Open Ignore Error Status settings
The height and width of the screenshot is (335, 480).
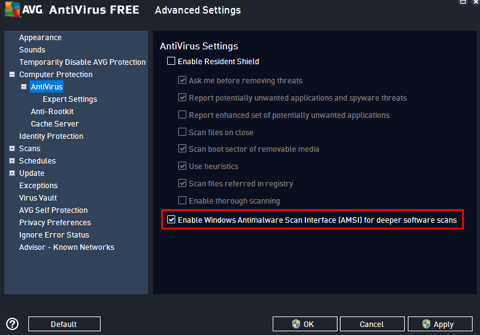click(54, 235)
